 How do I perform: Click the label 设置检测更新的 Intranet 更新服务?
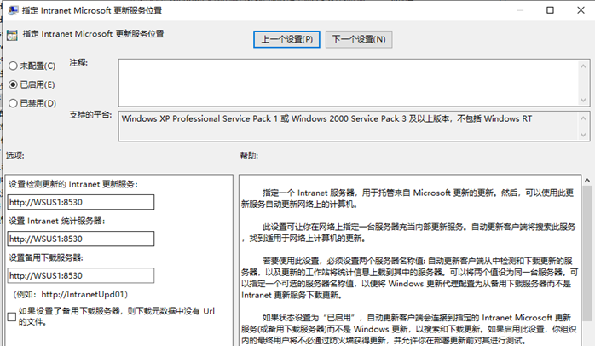[73, 184]
